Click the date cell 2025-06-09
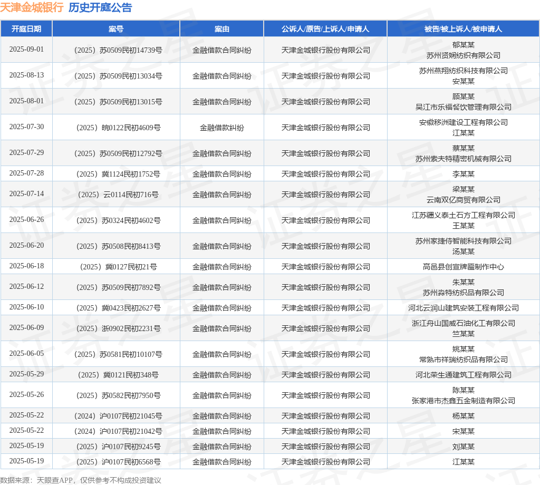The image size is (540, 485). point(26,328)
